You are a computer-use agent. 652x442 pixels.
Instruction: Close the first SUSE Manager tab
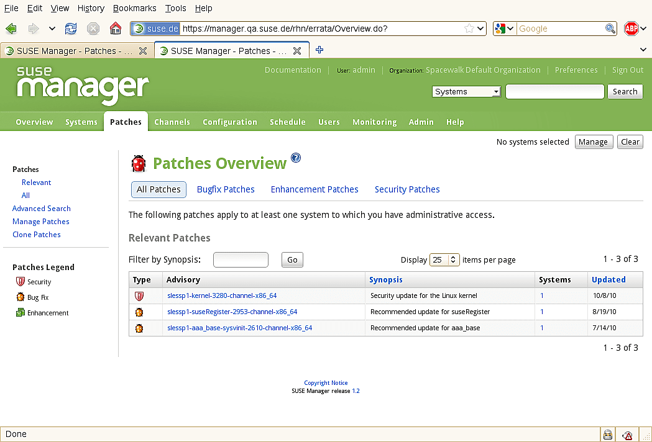[x=142, y=51]
